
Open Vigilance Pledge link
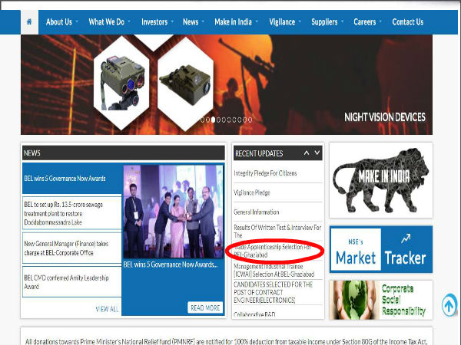click(252, 192)
